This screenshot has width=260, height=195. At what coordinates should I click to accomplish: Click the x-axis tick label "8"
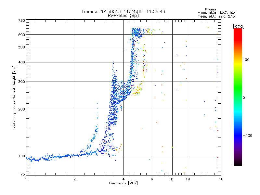point(172,179)
